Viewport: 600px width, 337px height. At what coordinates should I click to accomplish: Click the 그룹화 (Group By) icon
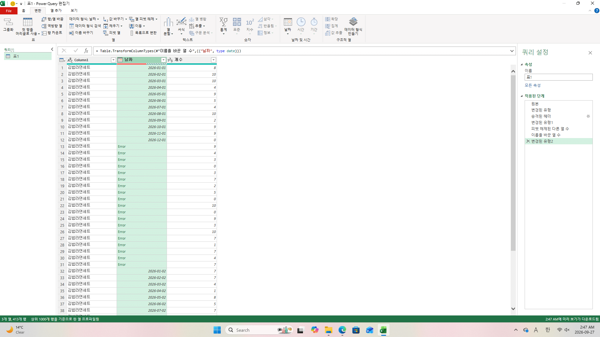[8, 25]
